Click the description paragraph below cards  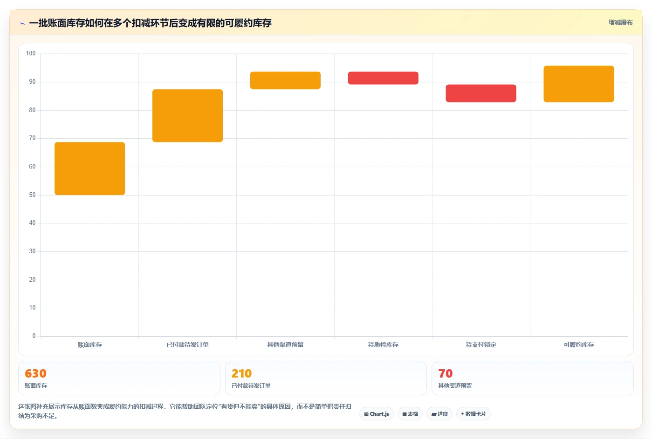click(185, 411)
